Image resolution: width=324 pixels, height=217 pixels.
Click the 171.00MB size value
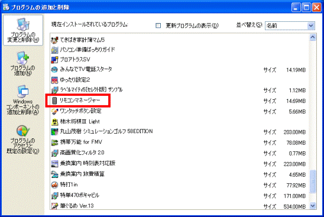pos(294,196)
